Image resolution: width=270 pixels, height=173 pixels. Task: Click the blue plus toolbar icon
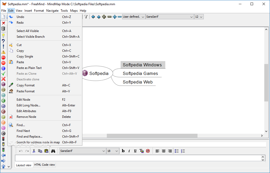pyautogui.click(x=115, y=17)
